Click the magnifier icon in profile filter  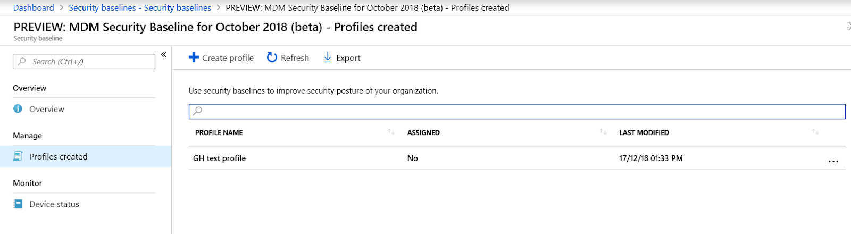(197, 111)
